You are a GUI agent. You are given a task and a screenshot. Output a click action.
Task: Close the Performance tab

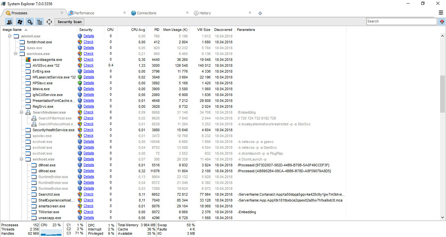click(x=124, y=13)
